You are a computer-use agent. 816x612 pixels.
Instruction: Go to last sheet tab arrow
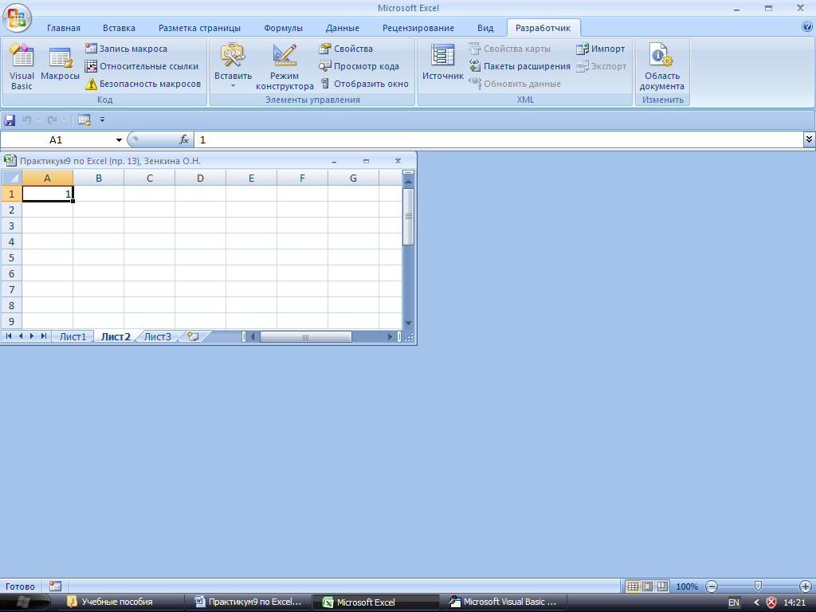(44, 336)
